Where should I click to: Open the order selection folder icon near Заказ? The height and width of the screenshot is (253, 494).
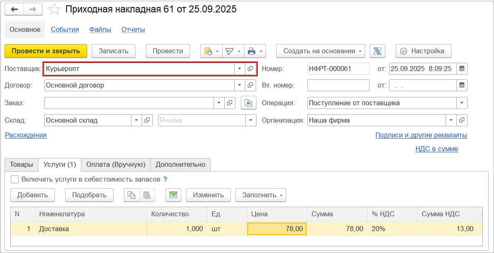(x=230, y=103)
